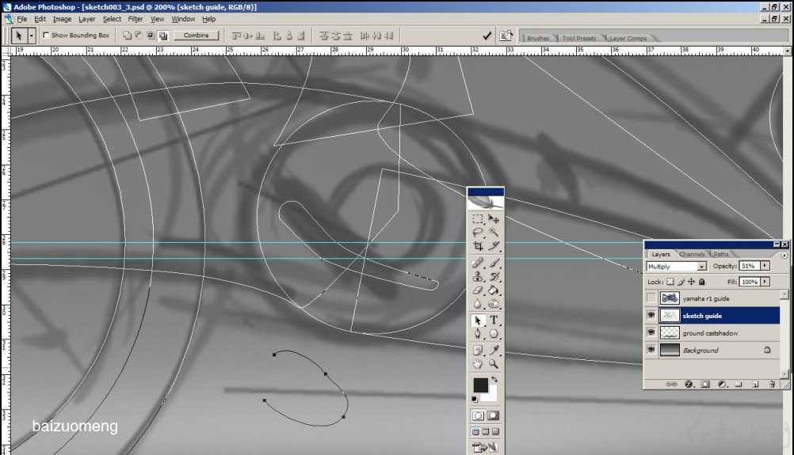
Task: Select the Type tool
Action: pyautogui.click(x=494, y=320)
